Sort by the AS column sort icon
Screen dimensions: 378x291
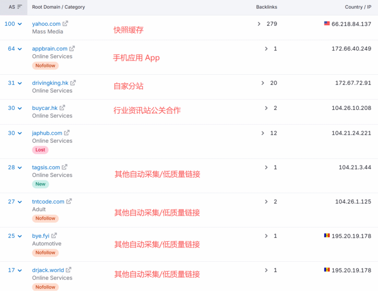(x=20, y=7)
